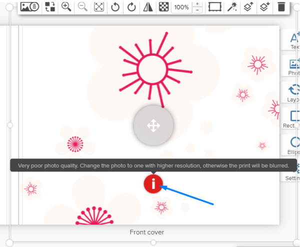Viewport: 300px width, 247px height.
Task: Flip the photo with the mirror icon
Action: pos(148,7)
